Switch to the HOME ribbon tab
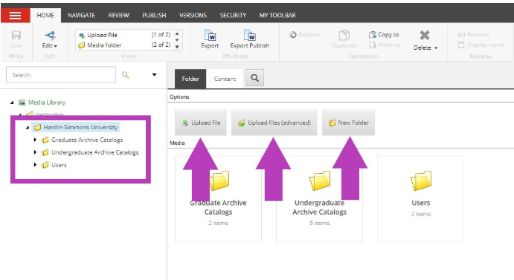 coord(45,16)
